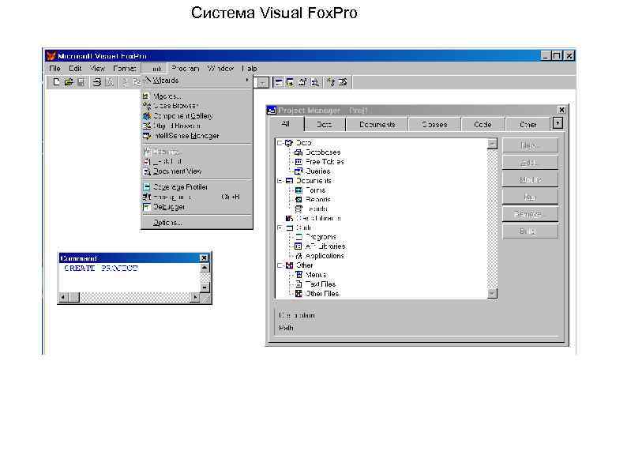Switch to the All tab in Project Manager
627x470 pixels.
click(x=286, y=123)
